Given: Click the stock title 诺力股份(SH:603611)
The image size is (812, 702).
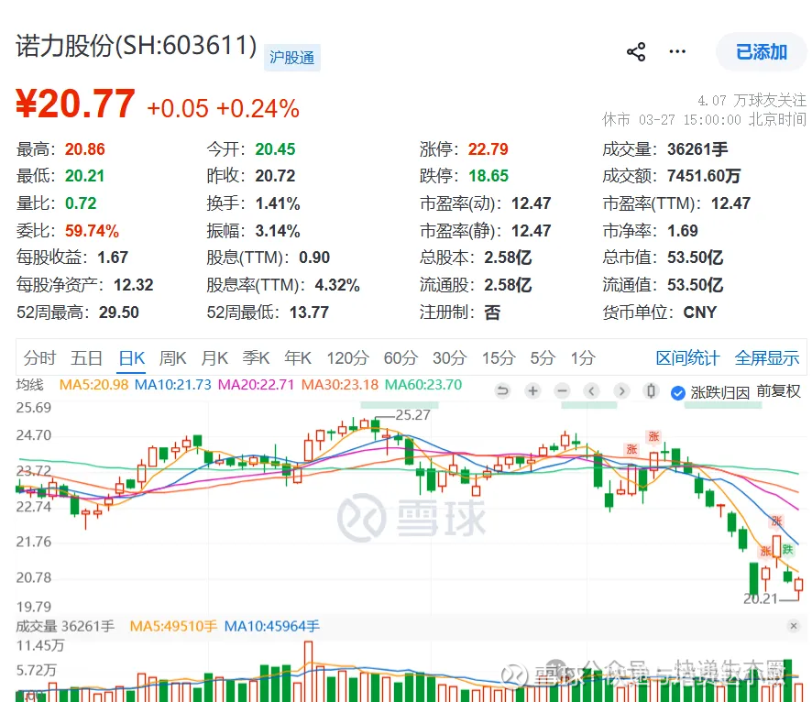Looking at the screenshot, I should point(137,46).
